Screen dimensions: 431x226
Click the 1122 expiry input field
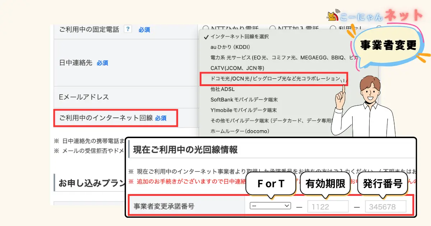[x=328, y=207]
